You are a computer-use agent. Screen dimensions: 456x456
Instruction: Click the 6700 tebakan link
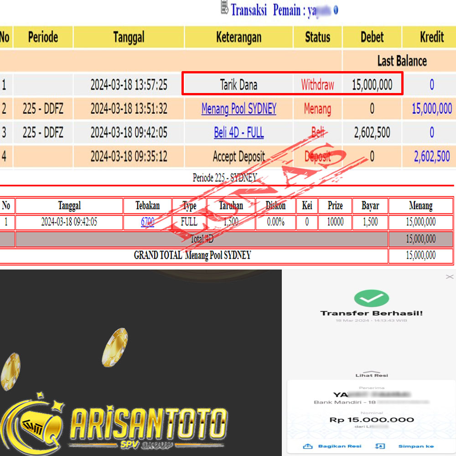[x=147, y=222]
